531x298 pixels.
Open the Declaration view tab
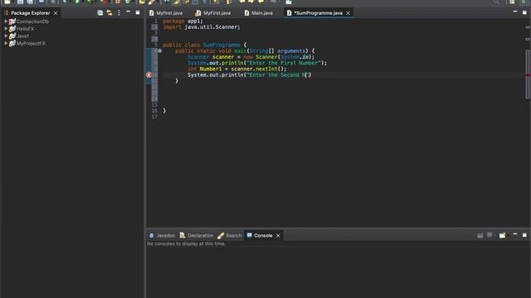[x=197, y=235]
